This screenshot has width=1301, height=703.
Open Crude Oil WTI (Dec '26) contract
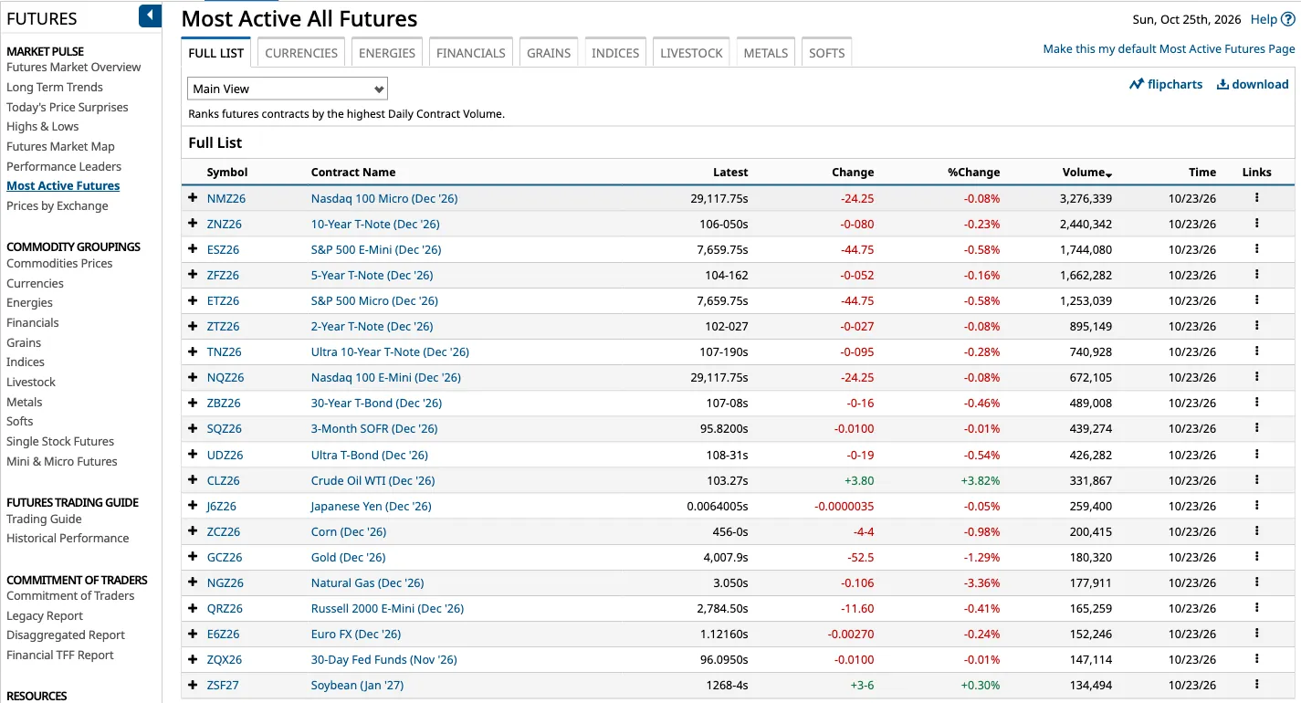(372, 480)
